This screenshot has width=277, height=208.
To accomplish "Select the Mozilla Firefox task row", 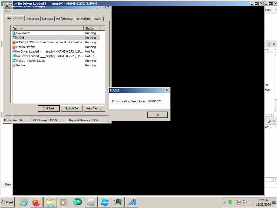I will click(56, 47).
